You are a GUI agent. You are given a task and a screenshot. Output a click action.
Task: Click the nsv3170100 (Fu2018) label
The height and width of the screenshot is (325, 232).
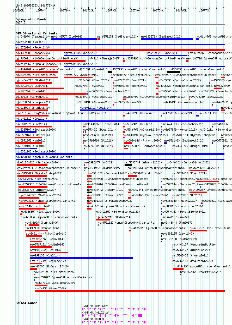[x=30, y=146]
